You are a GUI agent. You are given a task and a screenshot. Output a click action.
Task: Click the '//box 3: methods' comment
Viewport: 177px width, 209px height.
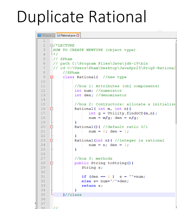[93, 158]
